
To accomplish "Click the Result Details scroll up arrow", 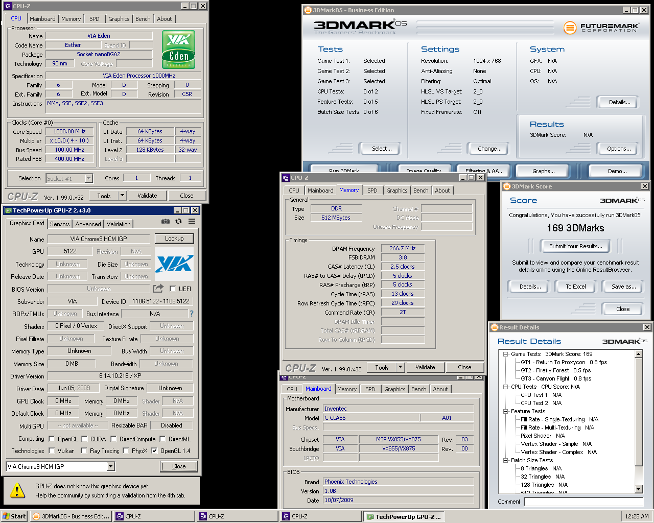I will pos(638,354).
